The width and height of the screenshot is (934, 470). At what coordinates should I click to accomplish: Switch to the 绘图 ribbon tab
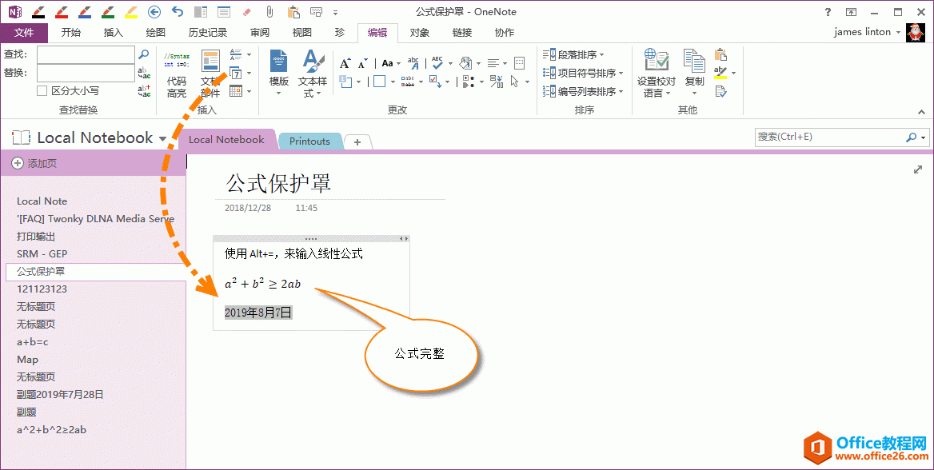(156, 33)
